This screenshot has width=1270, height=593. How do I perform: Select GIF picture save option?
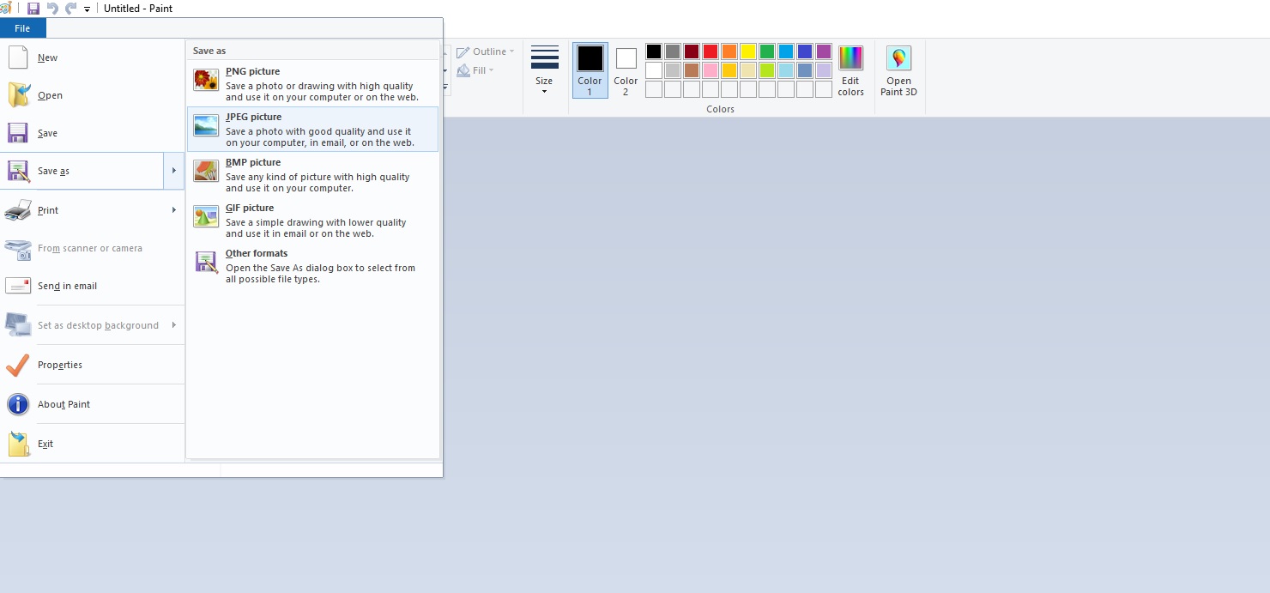[312, 221]
